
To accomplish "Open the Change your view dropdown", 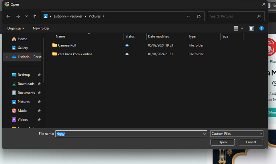I will pyautogui.click(x=242, y=28).
